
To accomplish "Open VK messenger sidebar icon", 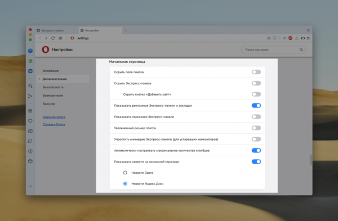I will (30, 71).
